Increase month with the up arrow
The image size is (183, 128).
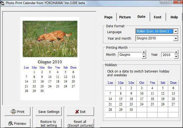click(144, 52)
